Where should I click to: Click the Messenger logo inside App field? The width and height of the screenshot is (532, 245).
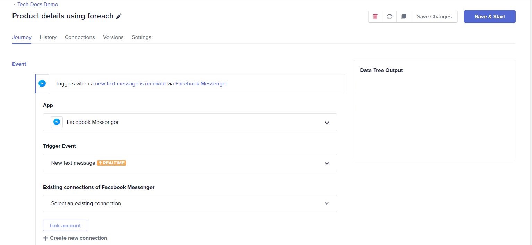coord(57,122)
